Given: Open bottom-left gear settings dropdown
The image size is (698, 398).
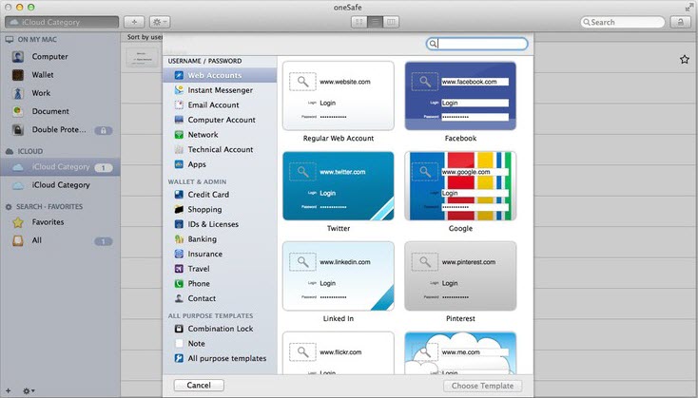Looking at the screenshot, I should tap(29, 391).
